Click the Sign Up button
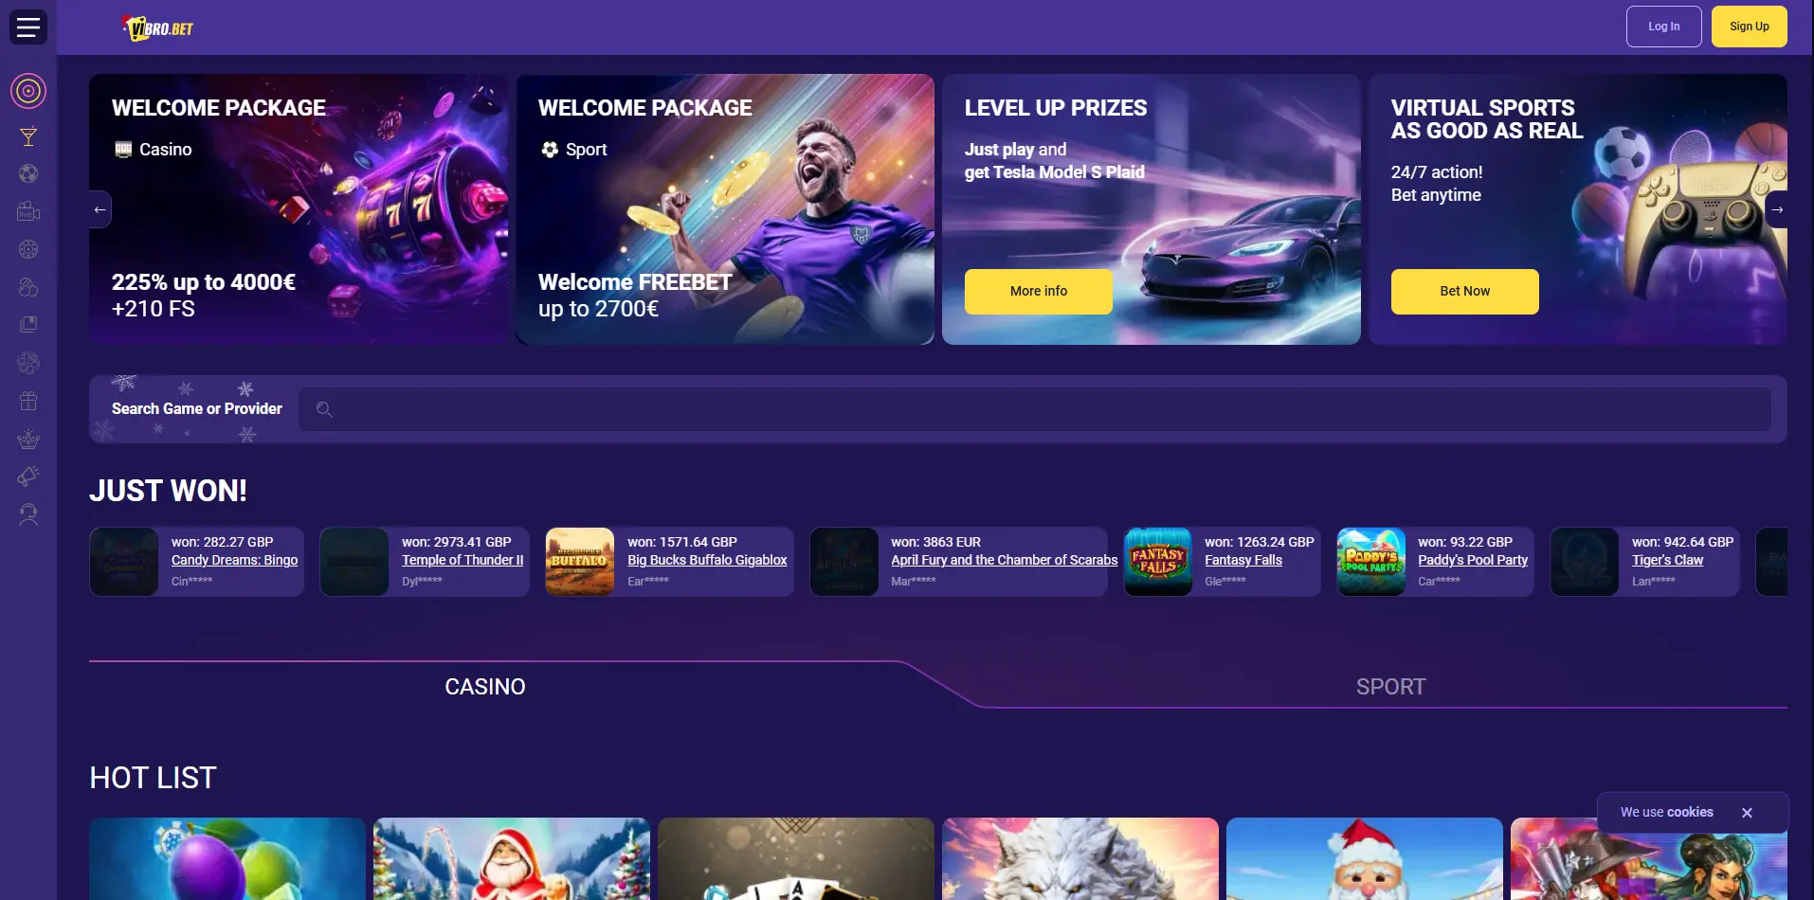This screenshot has height=900, width=1814. pyautogui.click(x=1749, y=27)
